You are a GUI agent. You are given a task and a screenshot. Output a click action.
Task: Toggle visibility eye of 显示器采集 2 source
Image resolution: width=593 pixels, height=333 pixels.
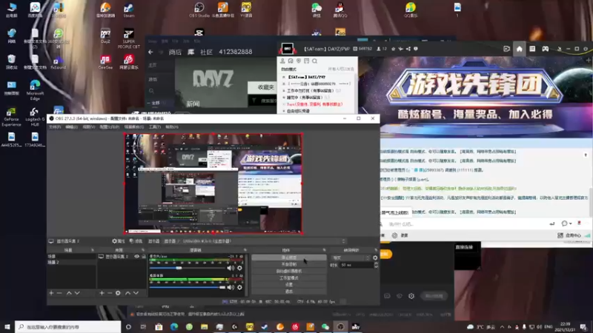(x=137, y=256)
